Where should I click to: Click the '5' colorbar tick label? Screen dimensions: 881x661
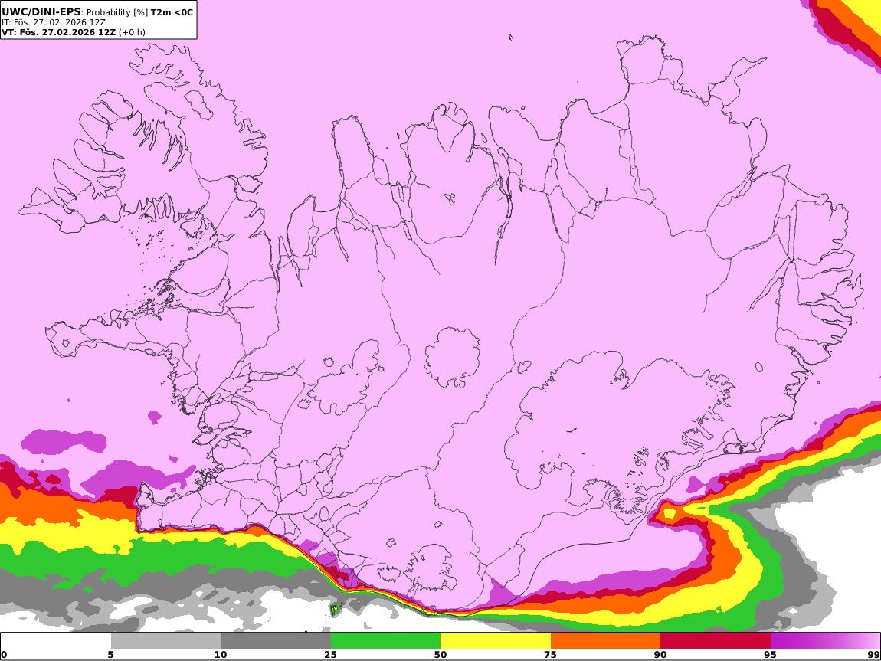pyautogui.click(x=110, y=655)
